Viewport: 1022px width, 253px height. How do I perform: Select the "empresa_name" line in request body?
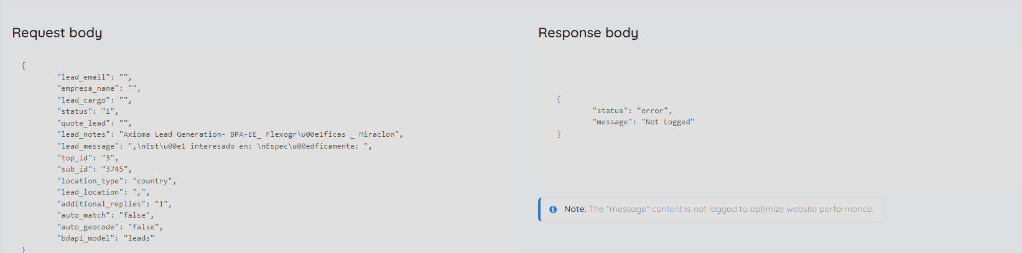(x=99, y=88)
